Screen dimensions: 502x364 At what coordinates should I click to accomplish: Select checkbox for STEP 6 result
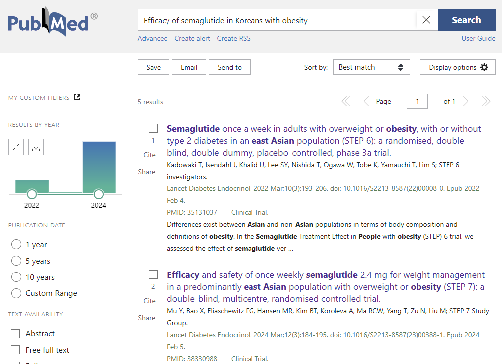(x=153, y=128)
